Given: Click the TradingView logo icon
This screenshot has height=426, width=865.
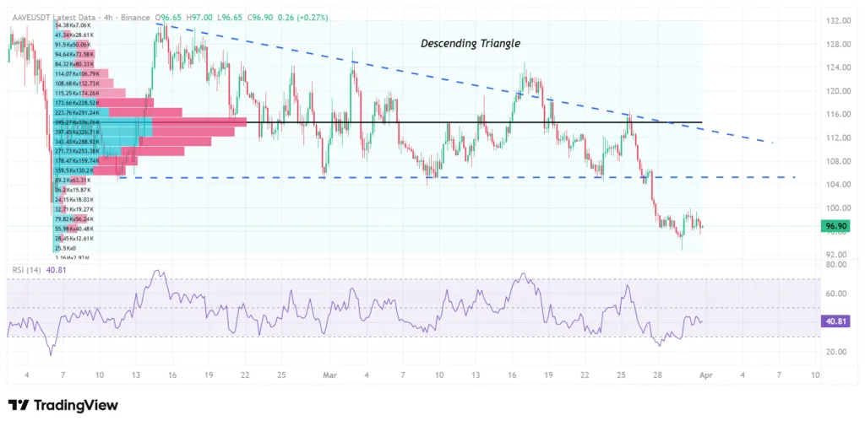Looking at the screenshot, I should click(x=19, y=406).
